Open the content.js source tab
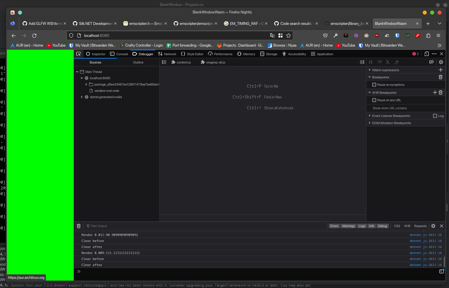The image size is (449, 288). click(x=181, y=62)
